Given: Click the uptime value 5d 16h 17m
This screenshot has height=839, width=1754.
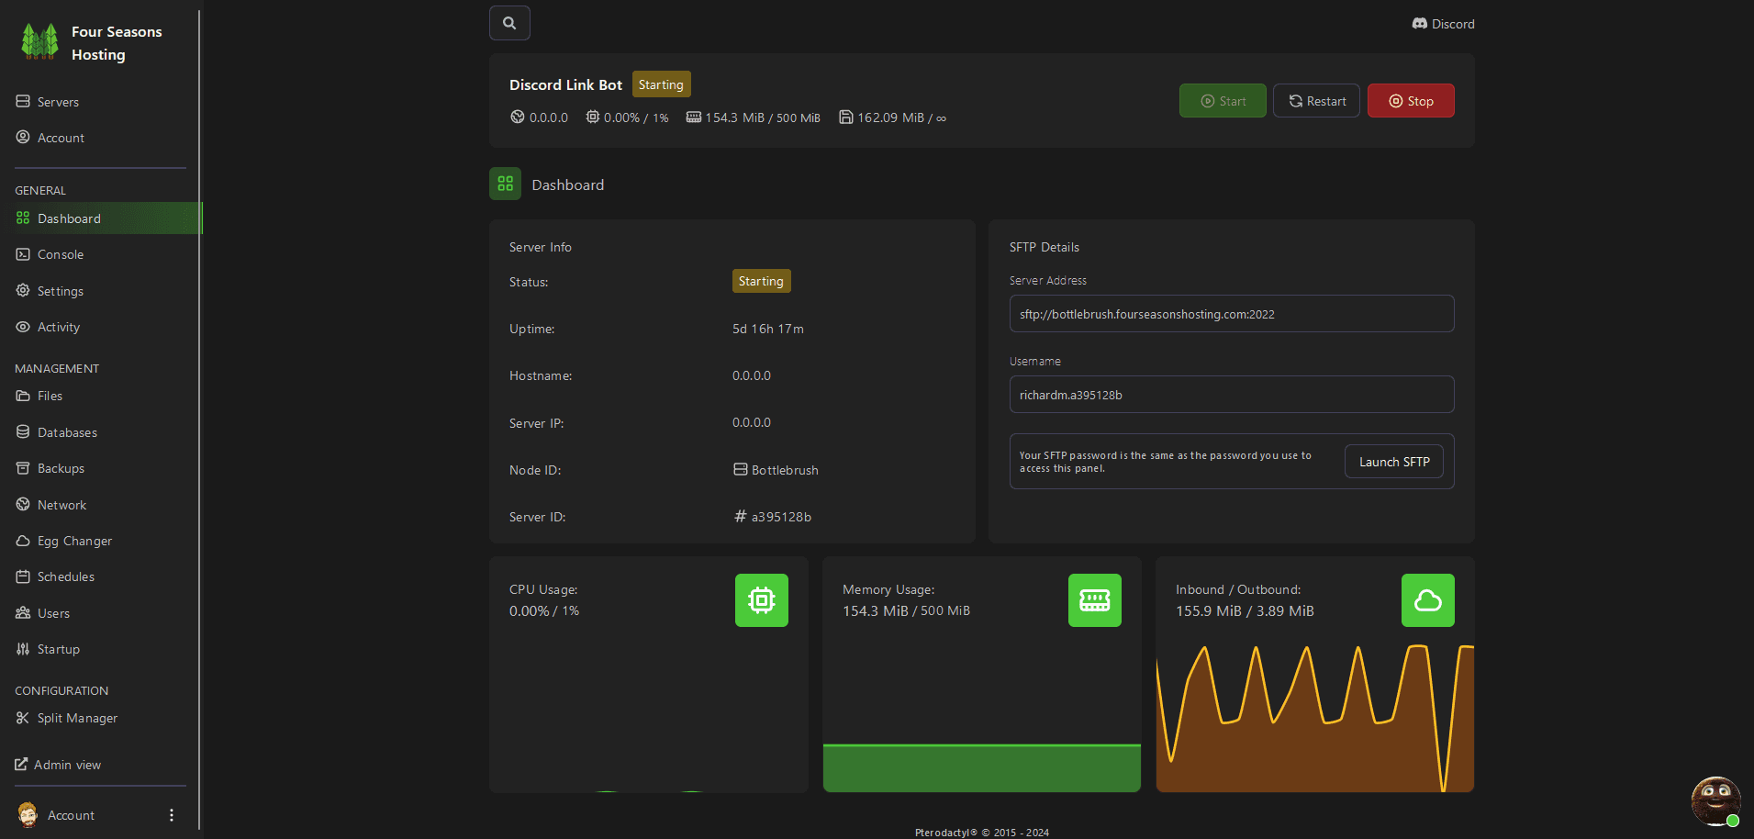Looking at the screenshot, I should pos(768,329).
